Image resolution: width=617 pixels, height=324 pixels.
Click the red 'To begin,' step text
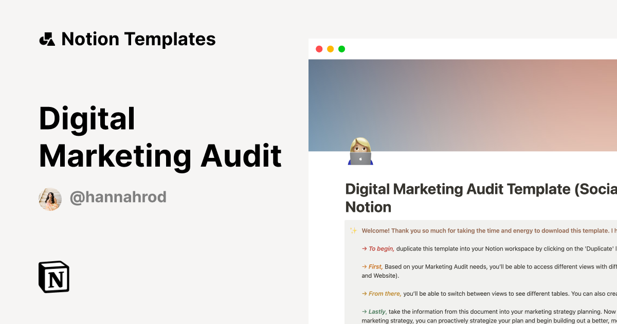[x=381, y=249]
